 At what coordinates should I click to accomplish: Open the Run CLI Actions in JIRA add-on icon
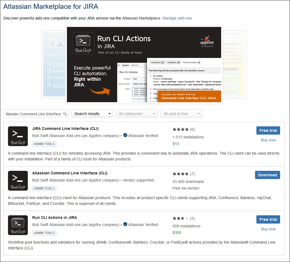[x=18, y=225]
